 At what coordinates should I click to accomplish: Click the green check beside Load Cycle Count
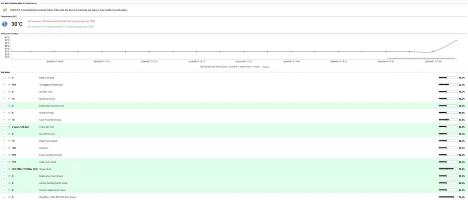pyautogui.click(x=9, y=162)
